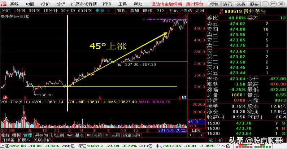Click the 关联报价 related quotes button
287x149 pixels.
click(42, 140)
